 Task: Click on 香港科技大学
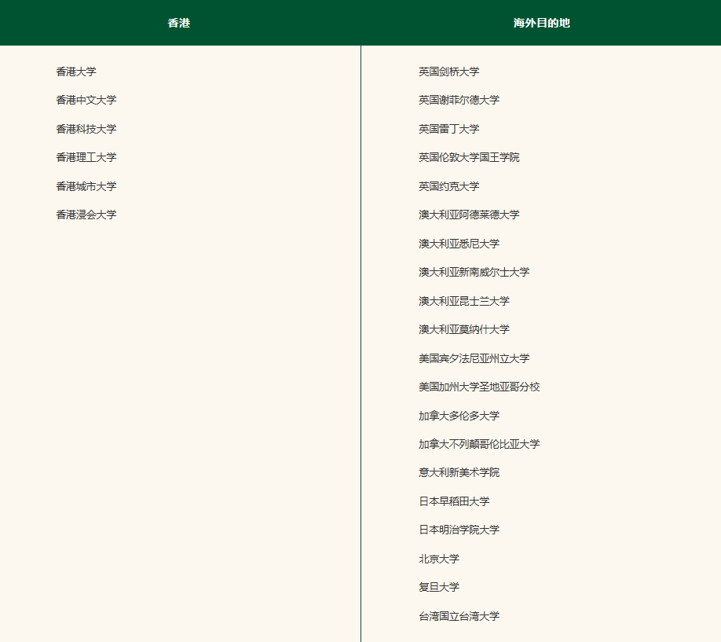[x=86, y=130]
